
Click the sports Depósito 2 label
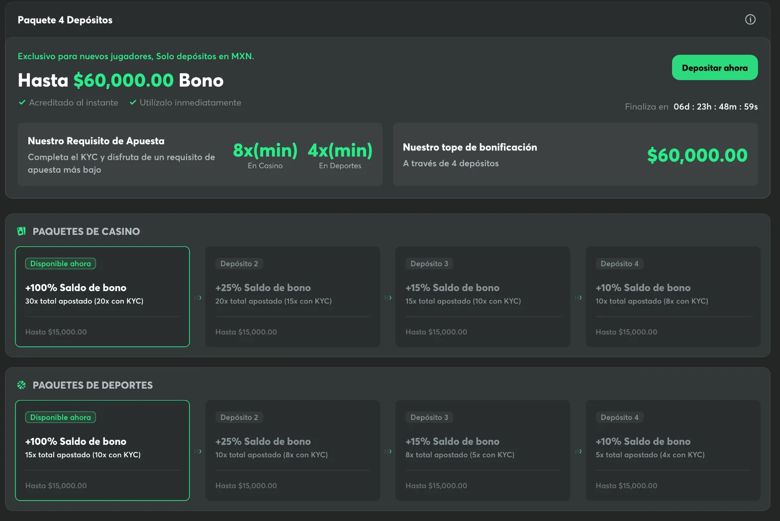(x=239, y=417)
